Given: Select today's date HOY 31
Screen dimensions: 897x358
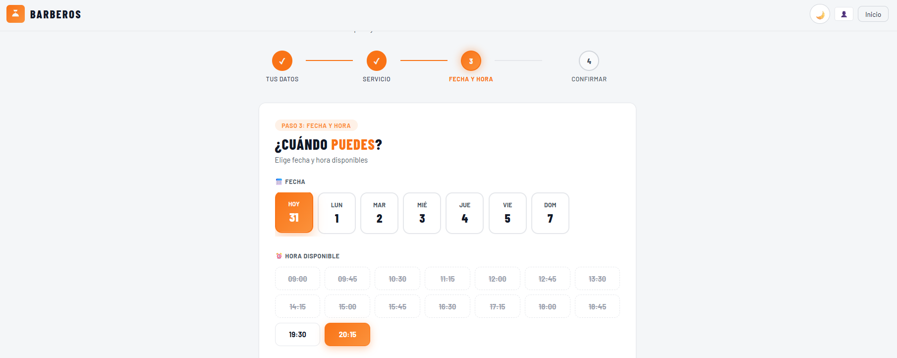Looking at the screenshot, I should tap(294, 212).
